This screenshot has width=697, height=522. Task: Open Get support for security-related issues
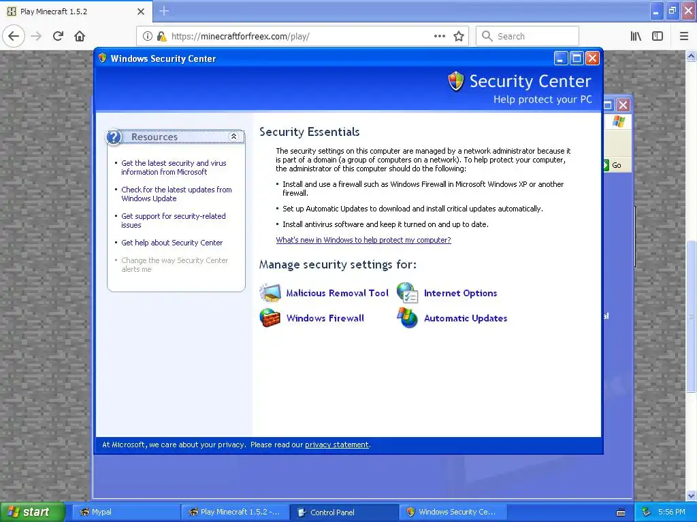pyautogui.click(x=173, y=221)
